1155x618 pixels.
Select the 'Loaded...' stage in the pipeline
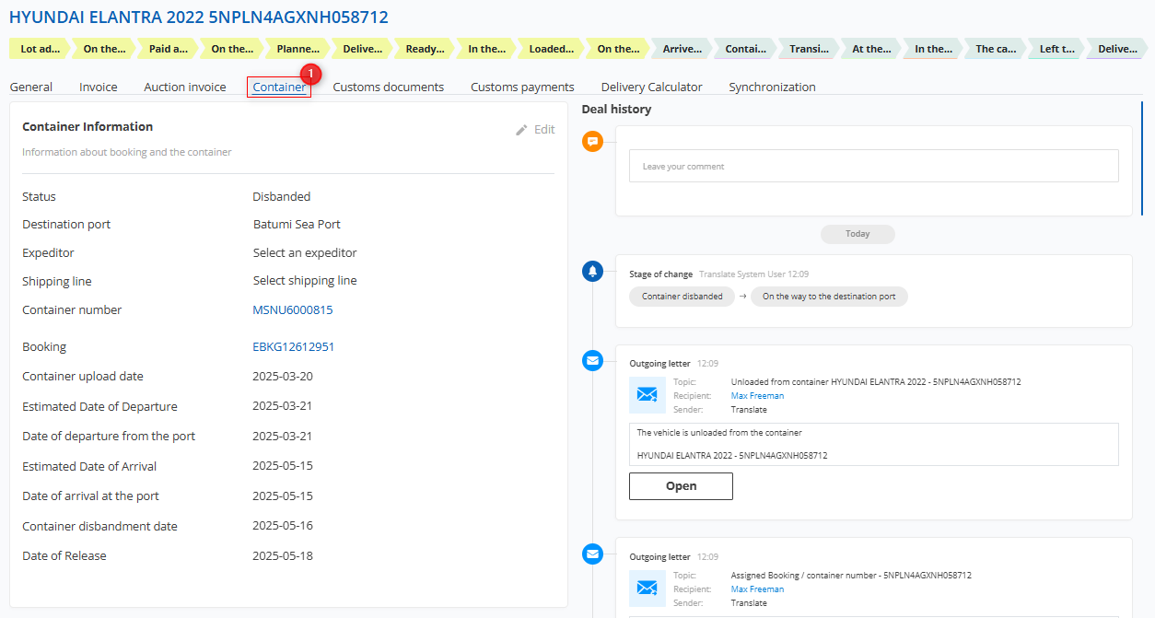tap(552, 49)
